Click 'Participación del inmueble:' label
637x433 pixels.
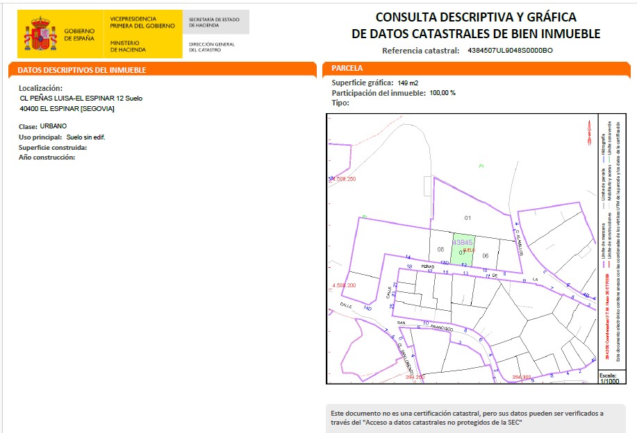click(x=379, y=93)
